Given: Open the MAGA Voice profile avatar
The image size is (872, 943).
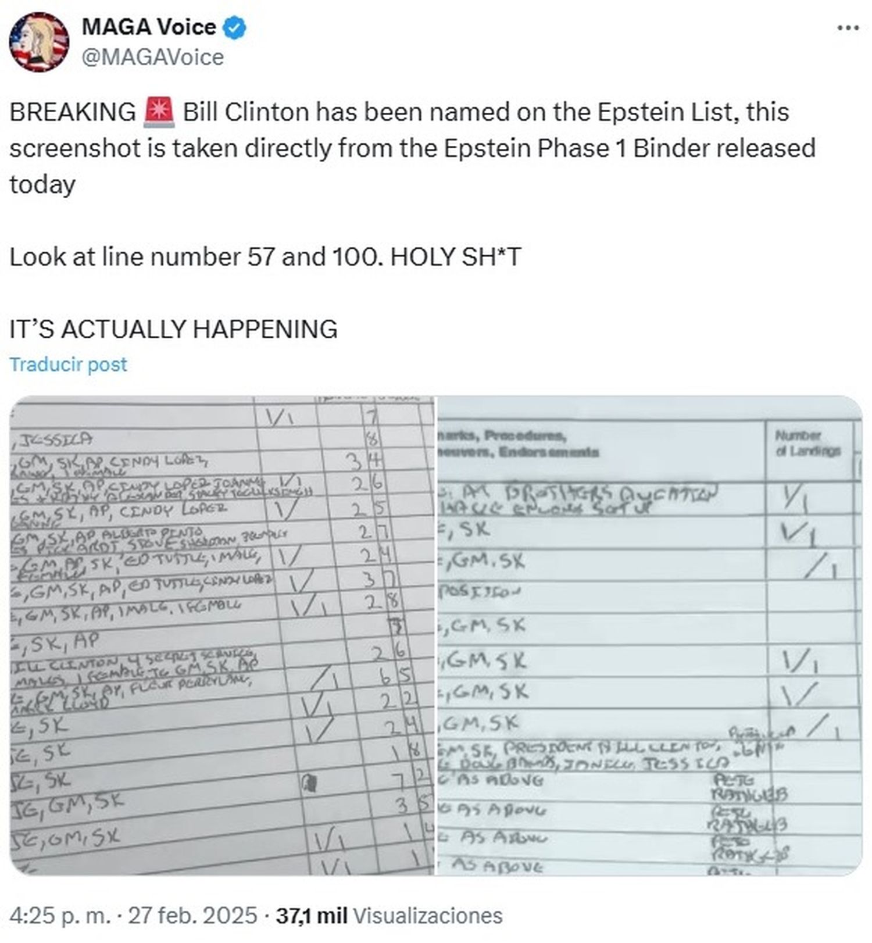Looking at the screenshot, I should click(x=39, y=42).
